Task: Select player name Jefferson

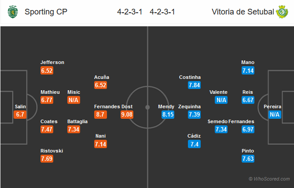Action: [52, 62]
